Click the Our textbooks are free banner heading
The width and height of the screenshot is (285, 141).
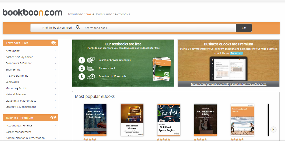click(123, 44)
